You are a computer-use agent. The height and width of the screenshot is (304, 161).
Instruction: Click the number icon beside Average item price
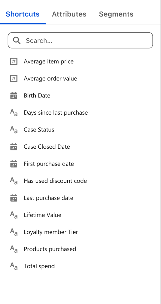pyautogui.click(x=14, y=62)
